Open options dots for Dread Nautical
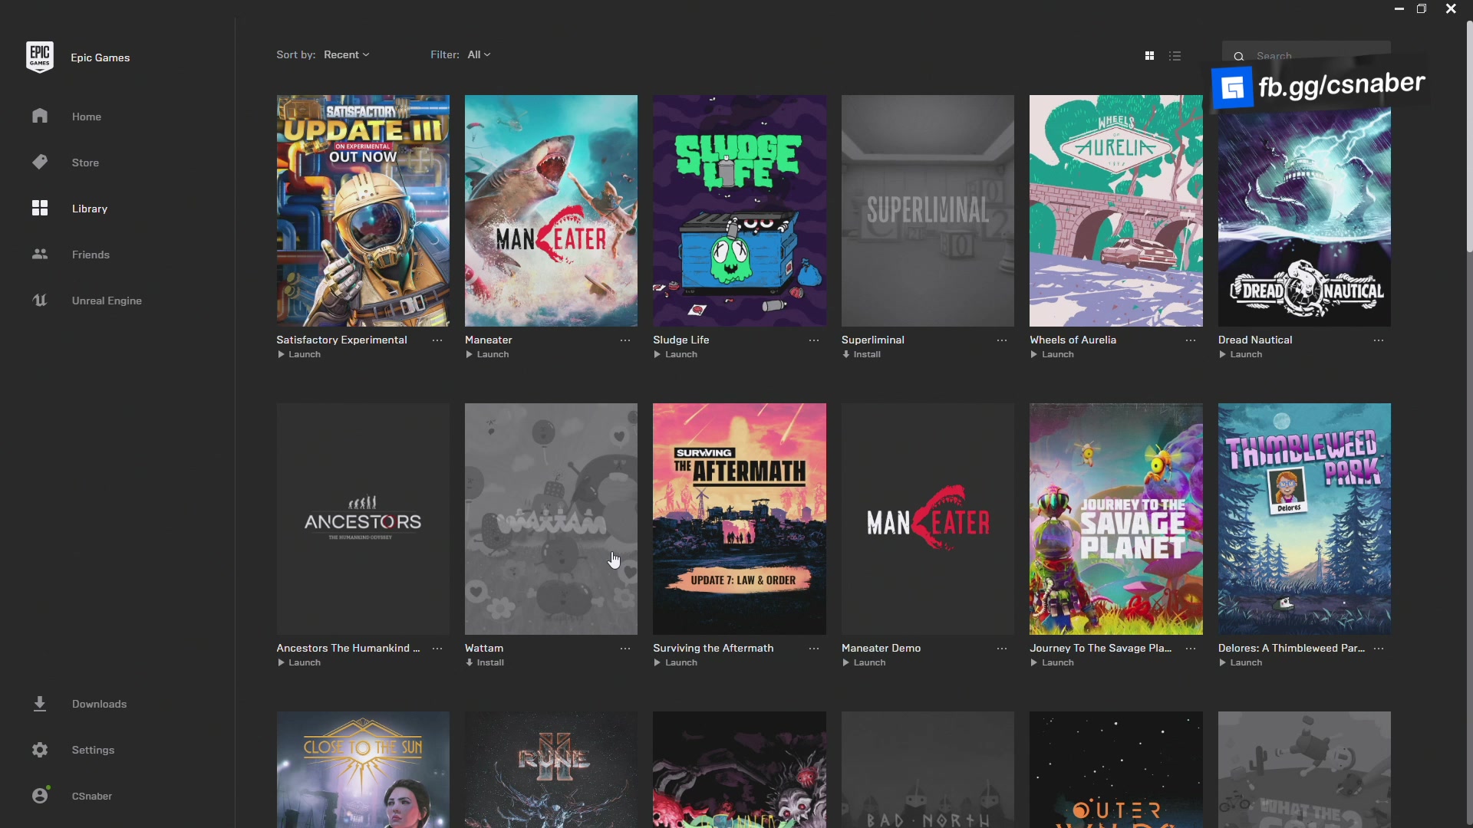1473x828 pixels. coord(1379,340)
